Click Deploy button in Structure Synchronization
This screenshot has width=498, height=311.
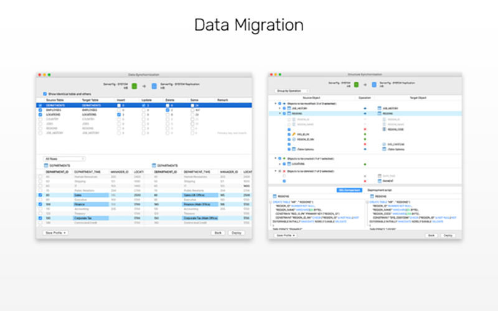[448, 236]
